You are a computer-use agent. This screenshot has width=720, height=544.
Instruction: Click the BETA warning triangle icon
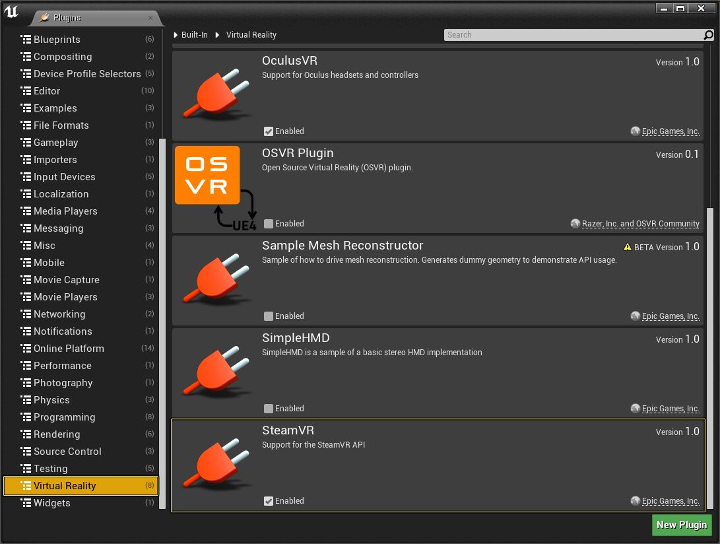pyautogui.click(x=627, y=247)
